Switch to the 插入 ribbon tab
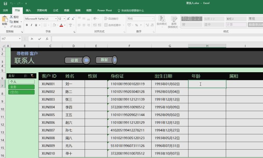 (28, 11)
